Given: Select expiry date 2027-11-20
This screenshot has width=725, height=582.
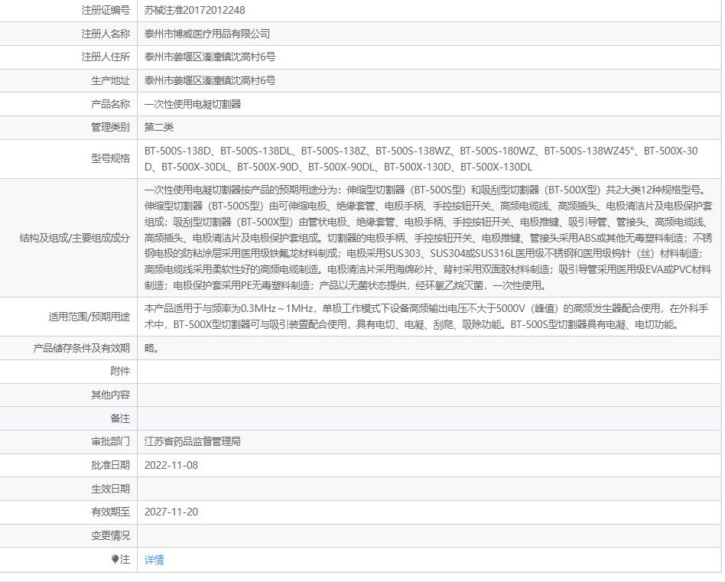Looking at the screenshot, I should coord(171,512).
